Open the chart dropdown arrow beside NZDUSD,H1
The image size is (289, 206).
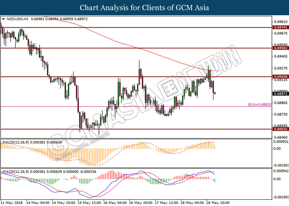(x=3, y=19)
